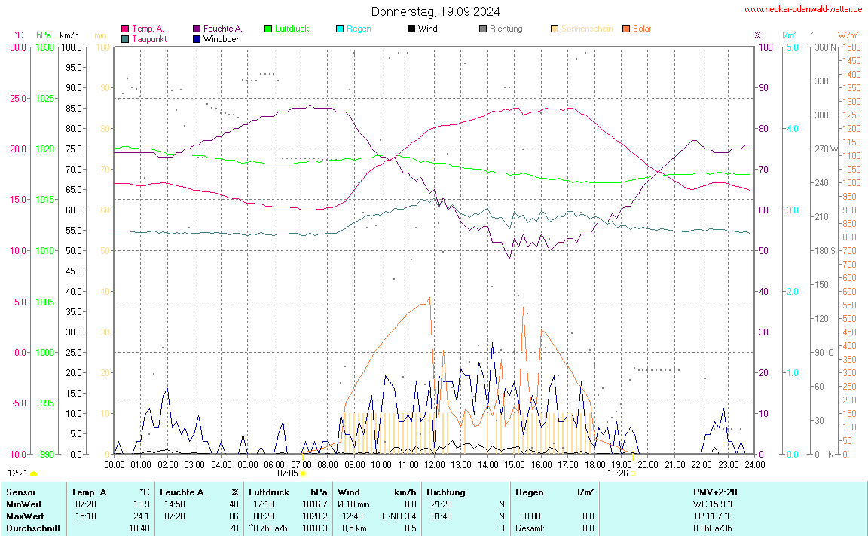The width and height of the screenshot is (868, 536).
Task: Select the MaxWert row label
Action: tap(23, 516)
